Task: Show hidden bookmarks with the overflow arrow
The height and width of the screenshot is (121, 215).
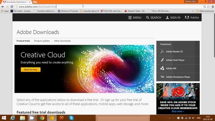Action: click(x=193, y=11)
